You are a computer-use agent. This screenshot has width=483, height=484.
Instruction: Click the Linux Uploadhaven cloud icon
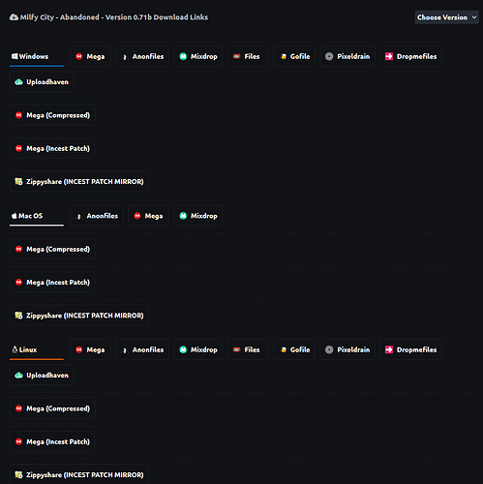(x=18, y=376)
